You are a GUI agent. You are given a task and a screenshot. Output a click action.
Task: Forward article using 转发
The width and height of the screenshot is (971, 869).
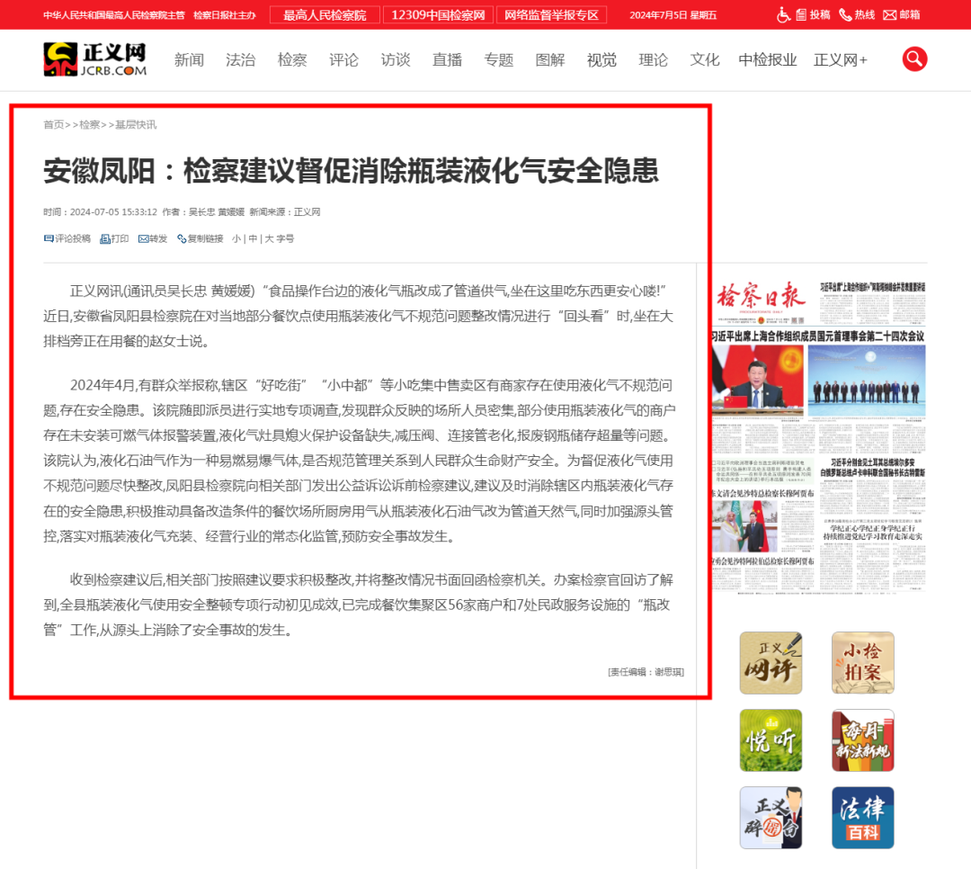(x=153, y=238)
